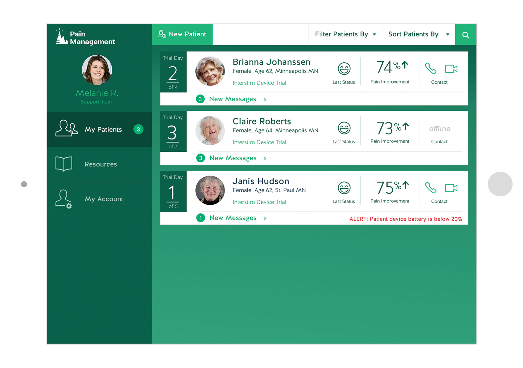The height and width of the screenshot is (368, 523).
Task: Click Janis's message count badge 1
Action: (x=200, y=218)
